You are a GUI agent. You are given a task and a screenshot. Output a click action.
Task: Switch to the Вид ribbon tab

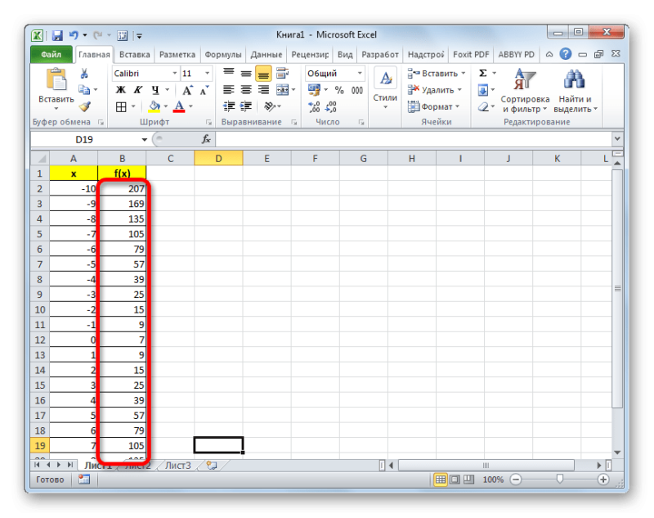coord(345,55)
